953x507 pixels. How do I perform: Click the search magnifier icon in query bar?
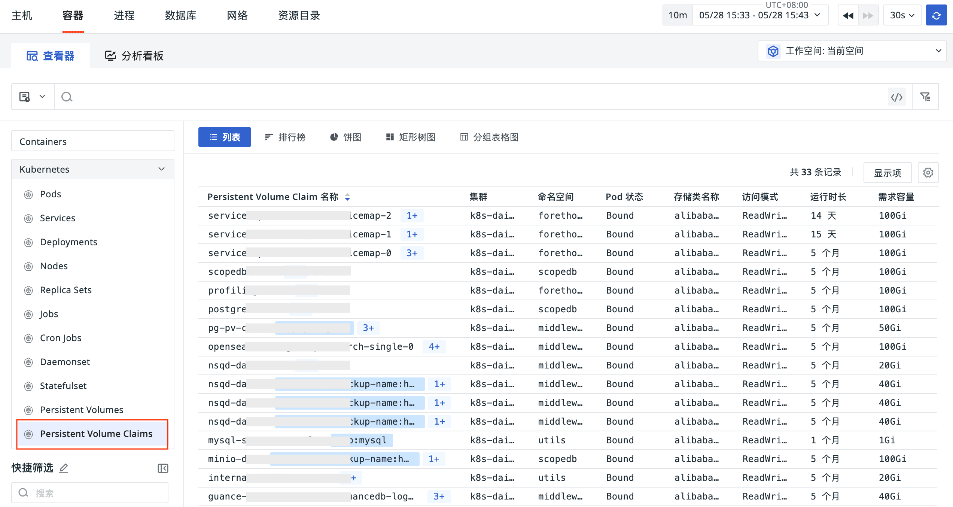(67, 97)
